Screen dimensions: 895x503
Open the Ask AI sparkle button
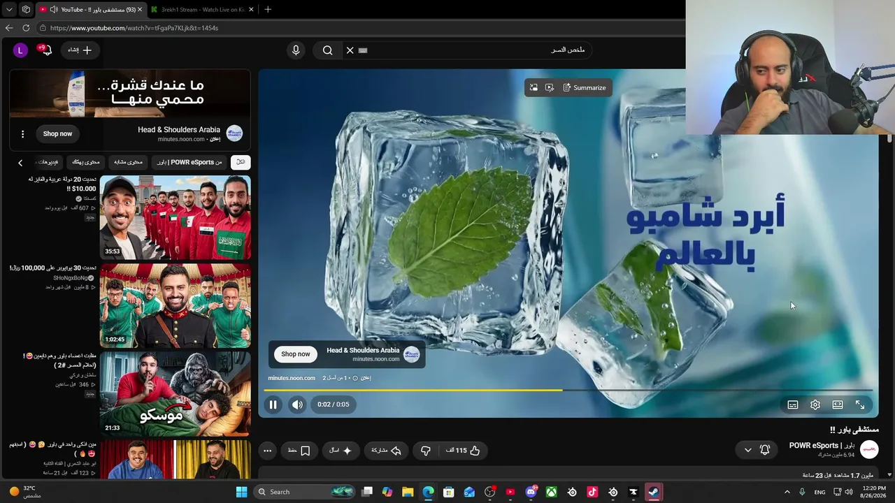tap(341, 451)
